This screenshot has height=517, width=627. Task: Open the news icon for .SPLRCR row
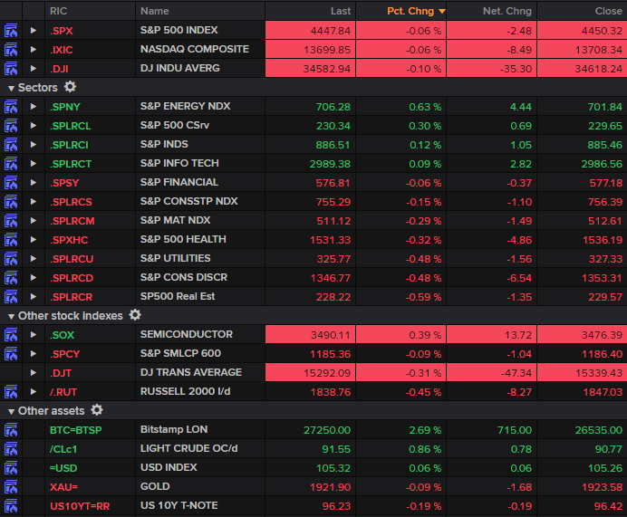11,297
